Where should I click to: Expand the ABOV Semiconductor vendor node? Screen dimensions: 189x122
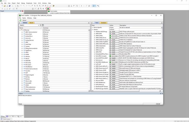tap(22, 32)
